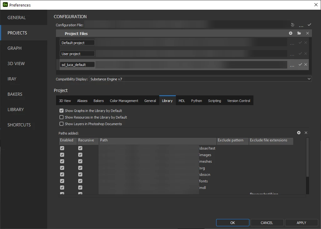Viewport: 321px width, 229px height.
Task: Click the Exclude file extensions column header
Action: 271,140
